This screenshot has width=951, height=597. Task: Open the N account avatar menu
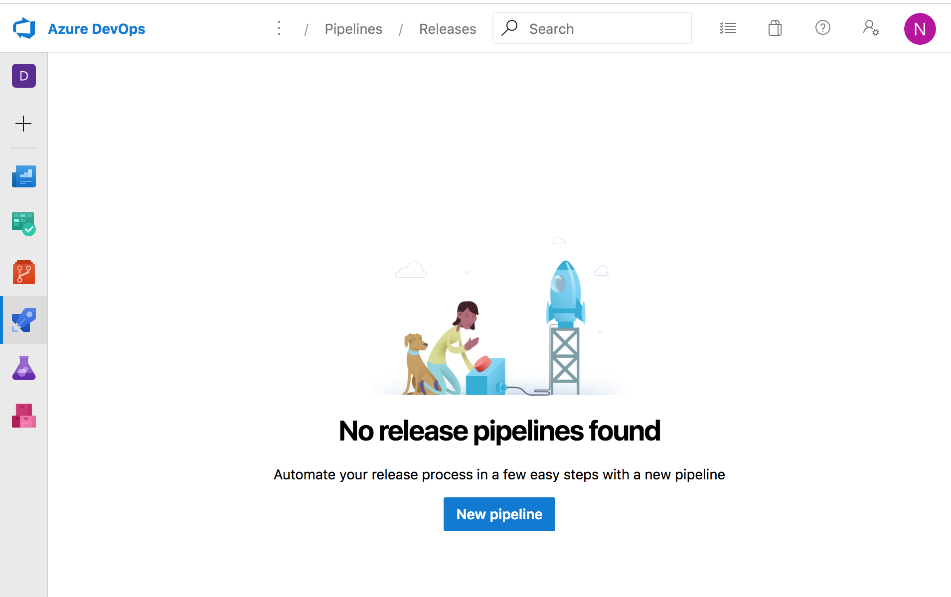pyautogui.click(x=920, y=29)
